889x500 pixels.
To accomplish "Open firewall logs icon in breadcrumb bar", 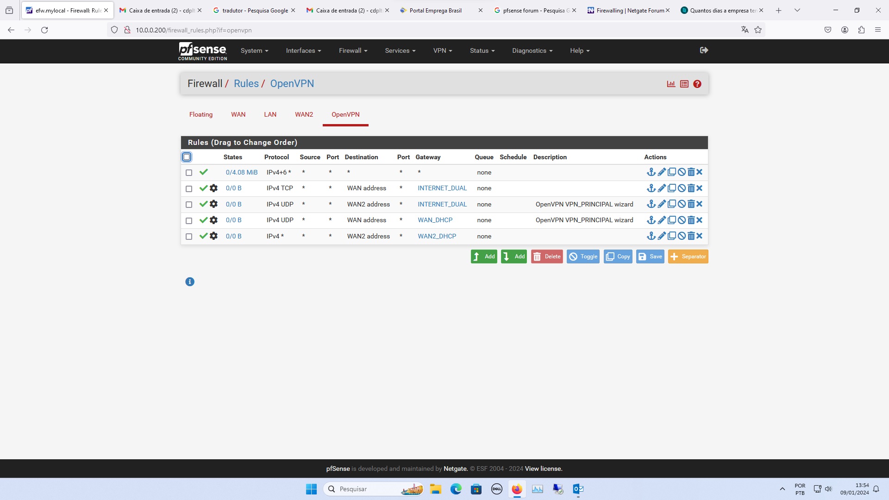I will point(684,84).
